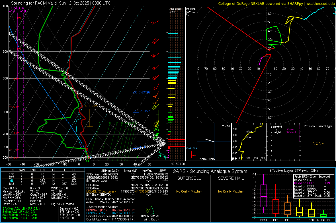This screenshot has width=336, height=223.
Task: Click the 'Eff Shear (EBWD)' row label
Action: [x=99, y=195]
